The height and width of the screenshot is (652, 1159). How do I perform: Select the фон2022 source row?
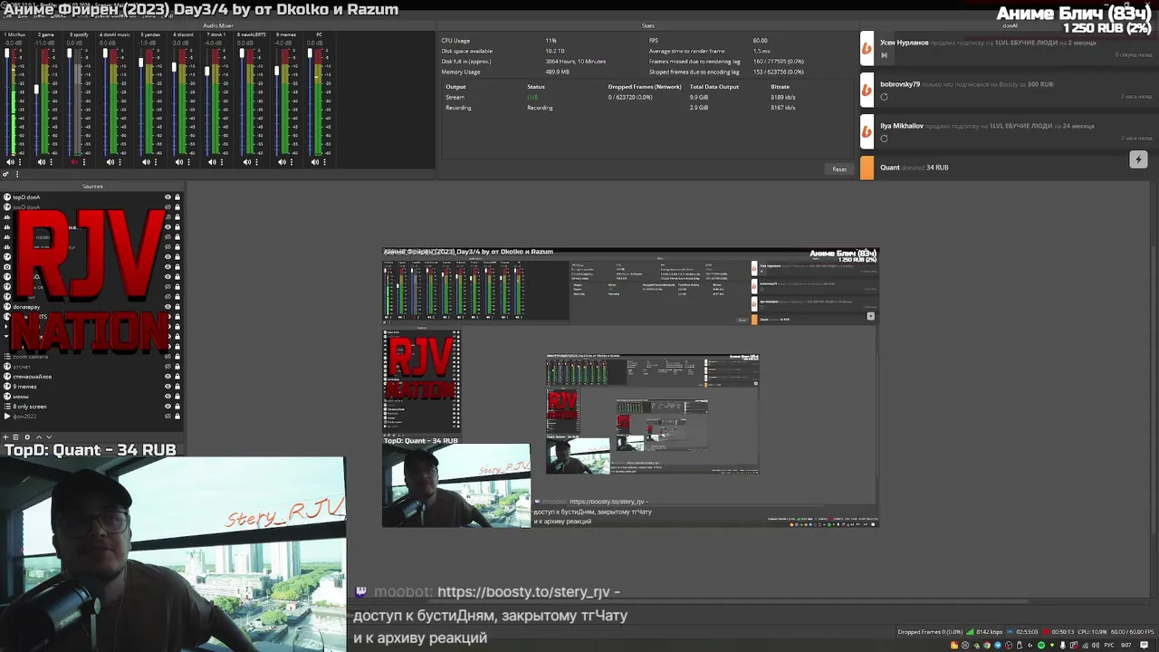91,417
